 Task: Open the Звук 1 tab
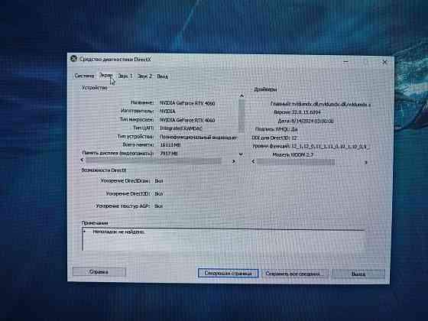(x=125, y=76)
